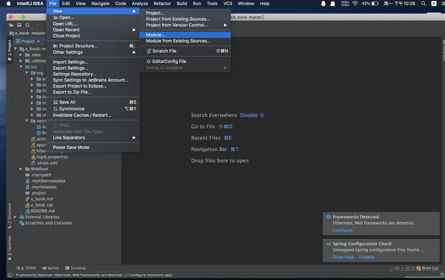
Task: Choose Scratch File menu entry
Action: tap(185, 51)
